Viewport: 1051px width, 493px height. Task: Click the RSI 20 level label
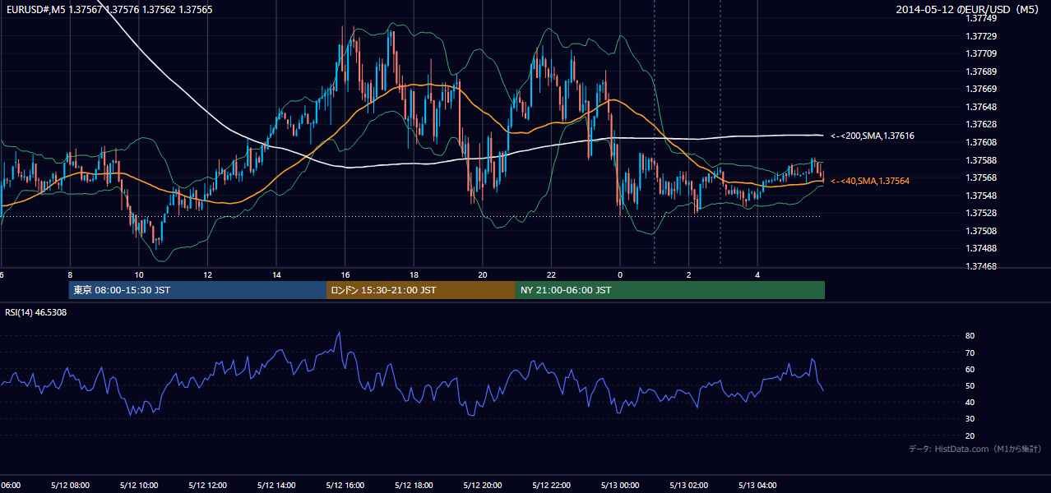coord(970,435)
